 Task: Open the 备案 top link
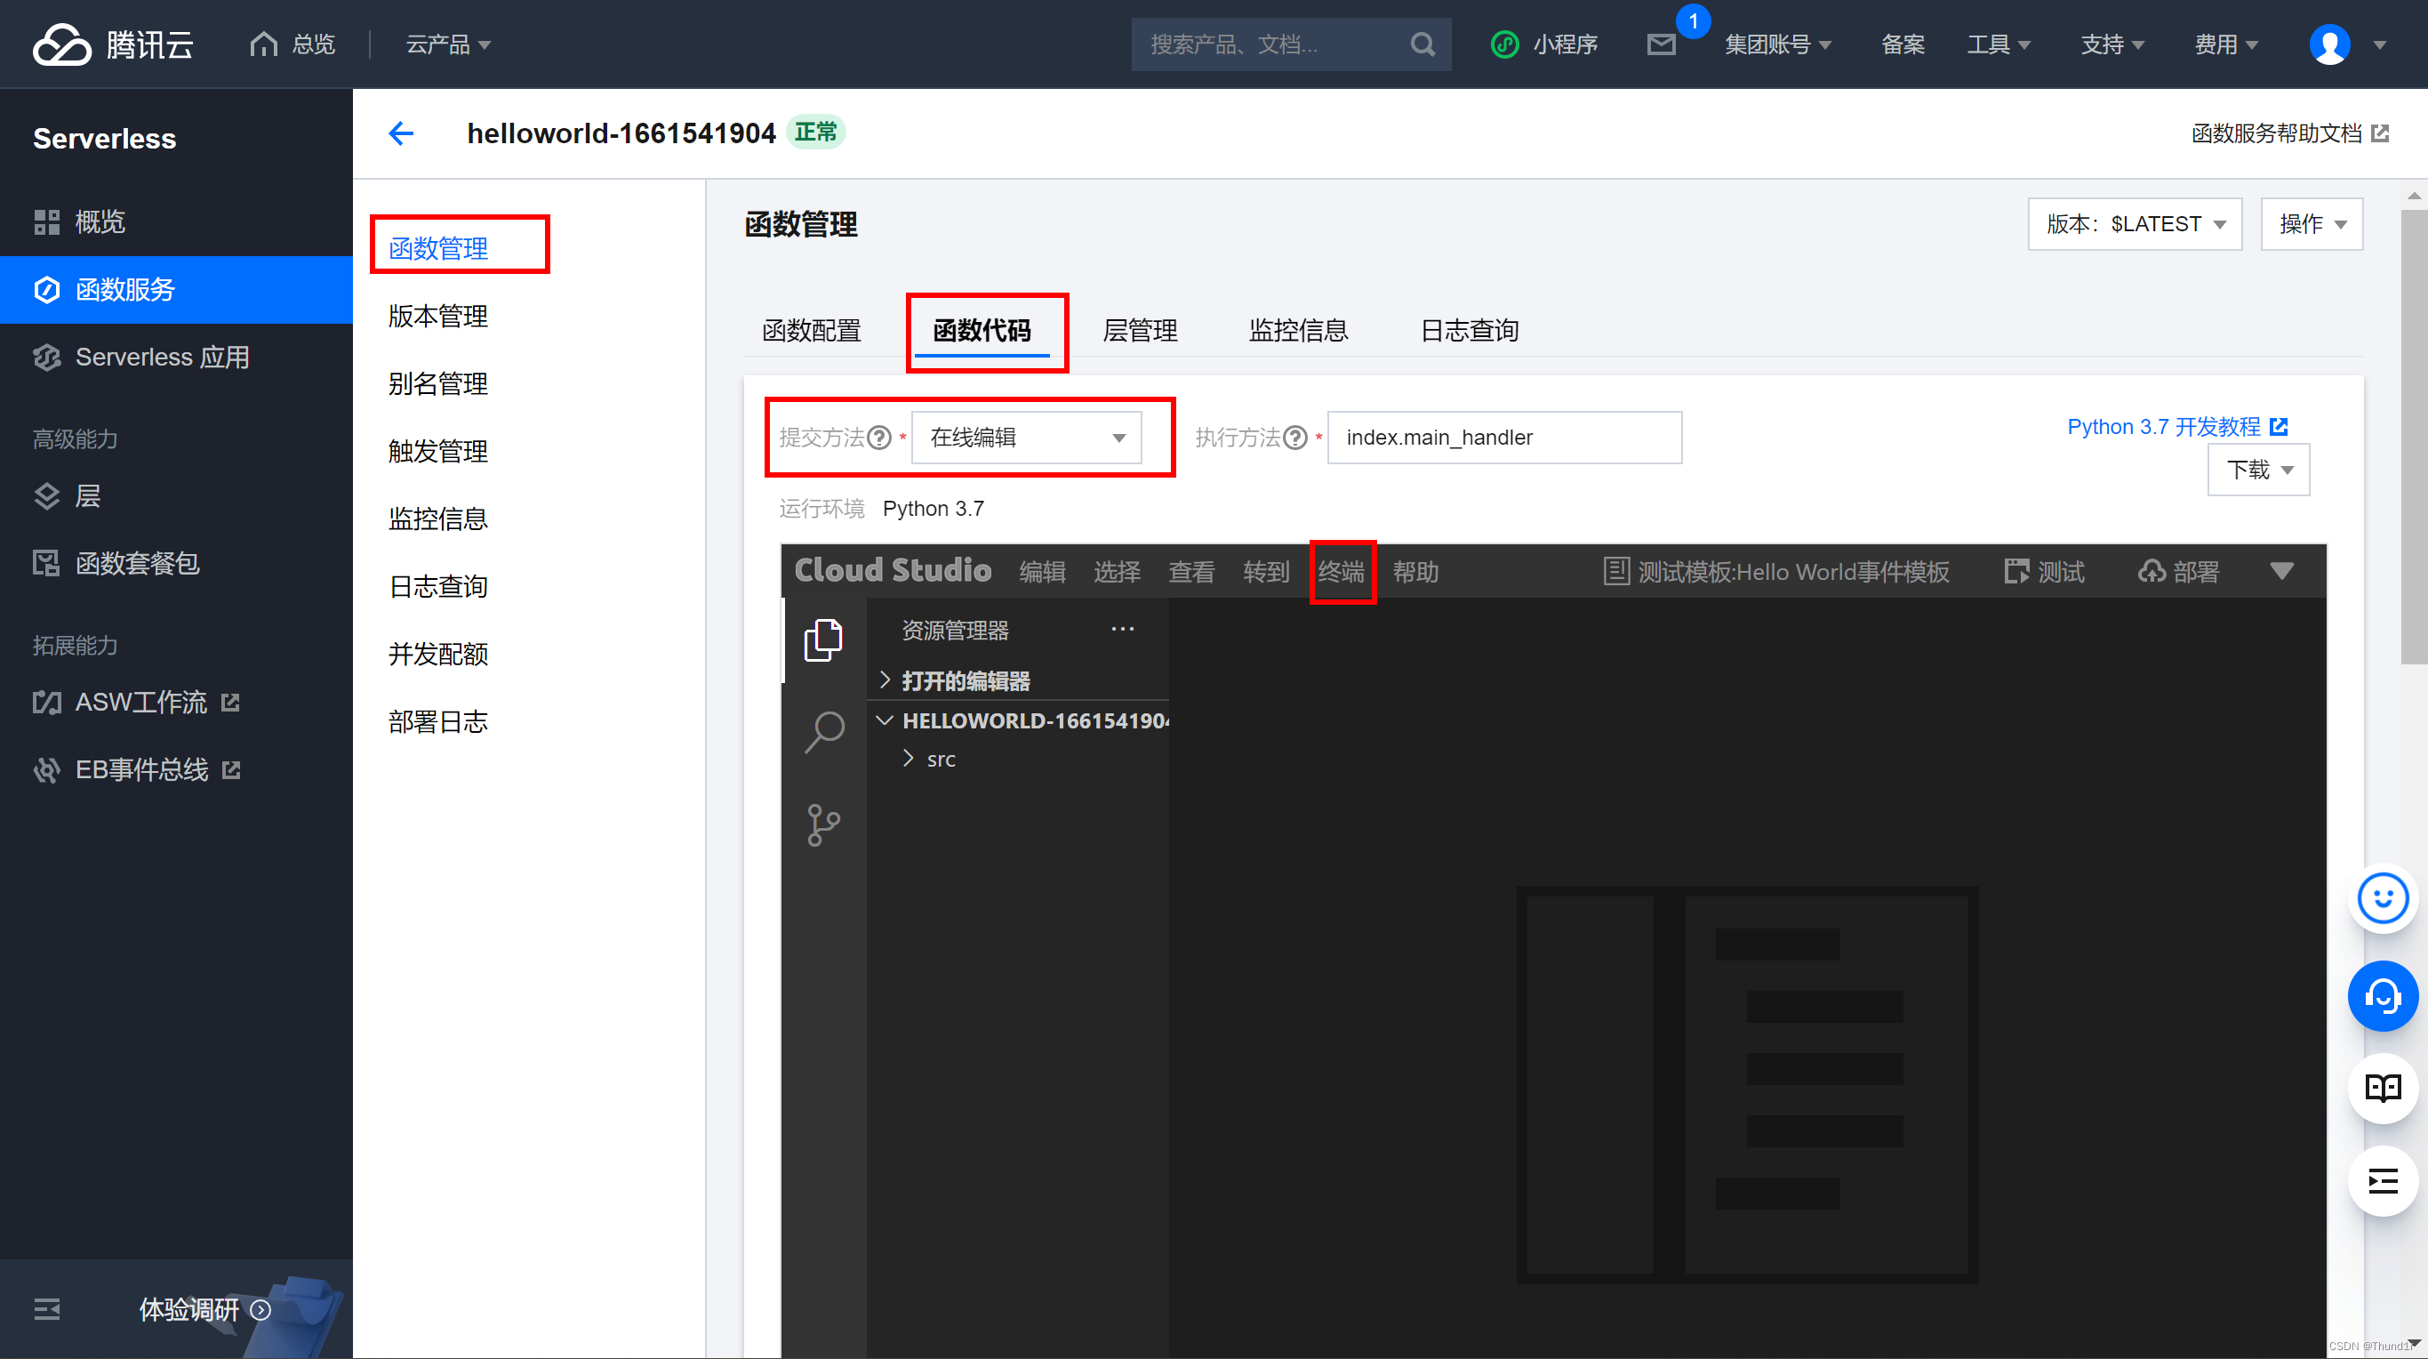(x=1902, y=44)
